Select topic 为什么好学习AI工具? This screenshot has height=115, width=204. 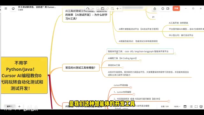(x=86, y=15)
